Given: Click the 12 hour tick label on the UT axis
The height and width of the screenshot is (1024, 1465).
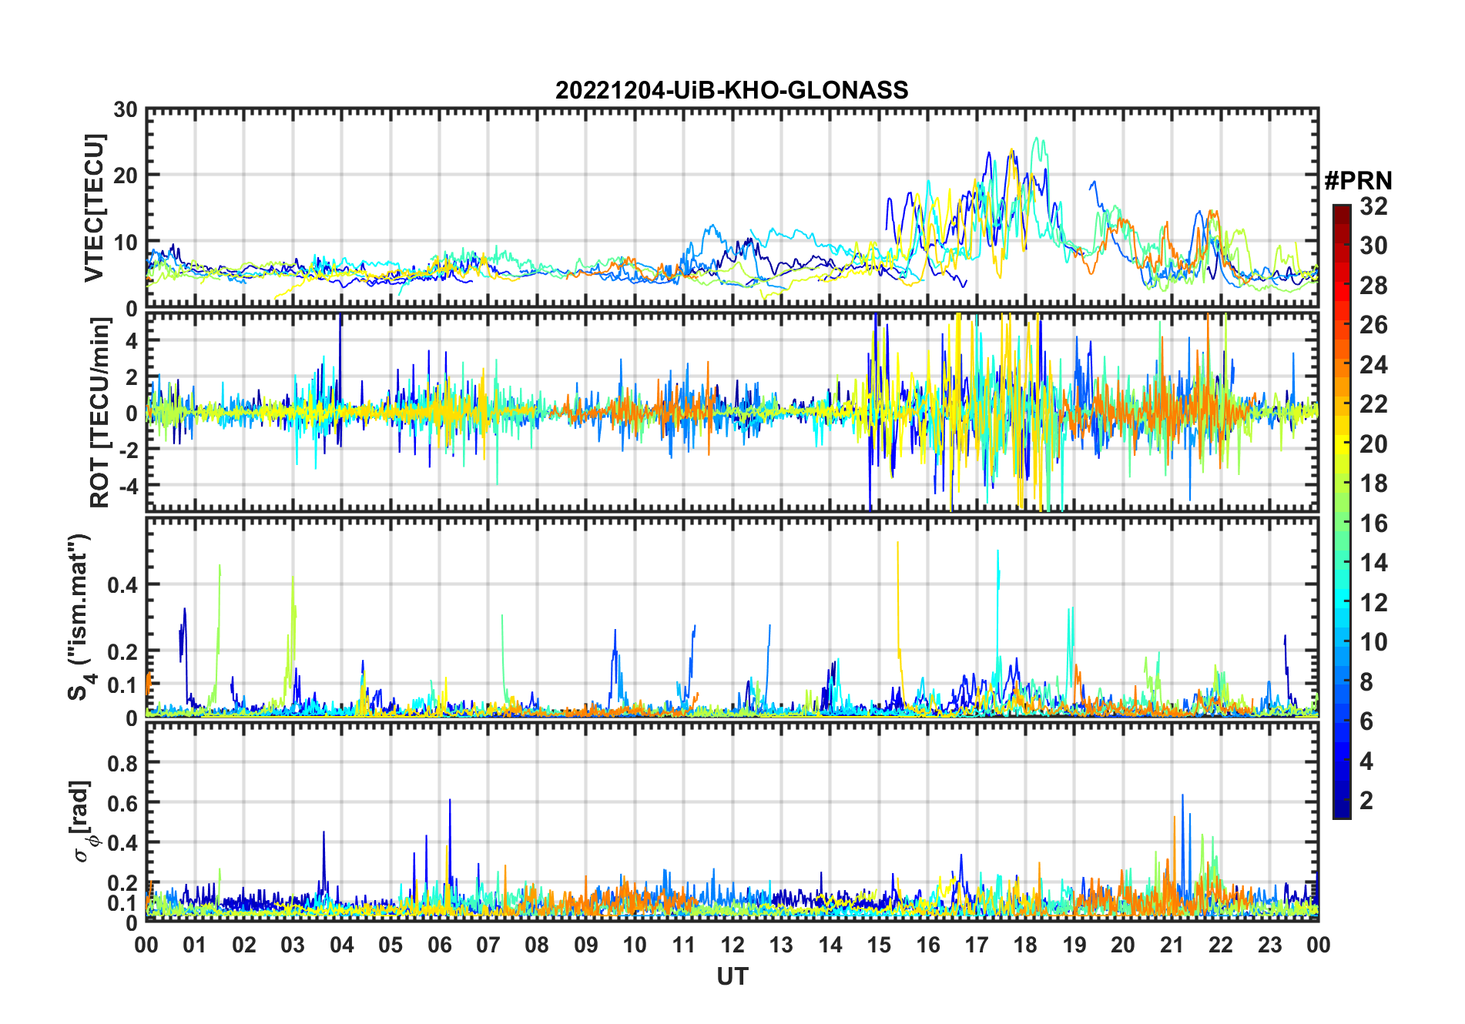Looking at the screenshot, I should point(732,945).
